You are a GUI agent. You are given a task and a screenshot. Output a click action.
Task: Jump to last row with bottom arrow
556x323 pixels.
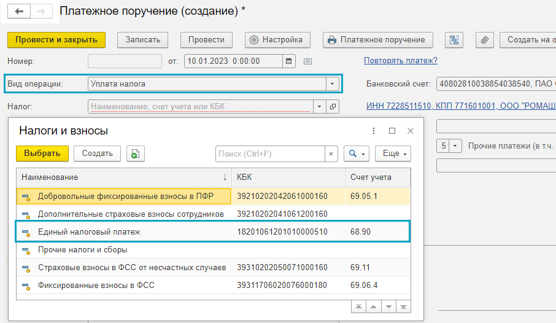pyautogui.click(x=403, y=306)
